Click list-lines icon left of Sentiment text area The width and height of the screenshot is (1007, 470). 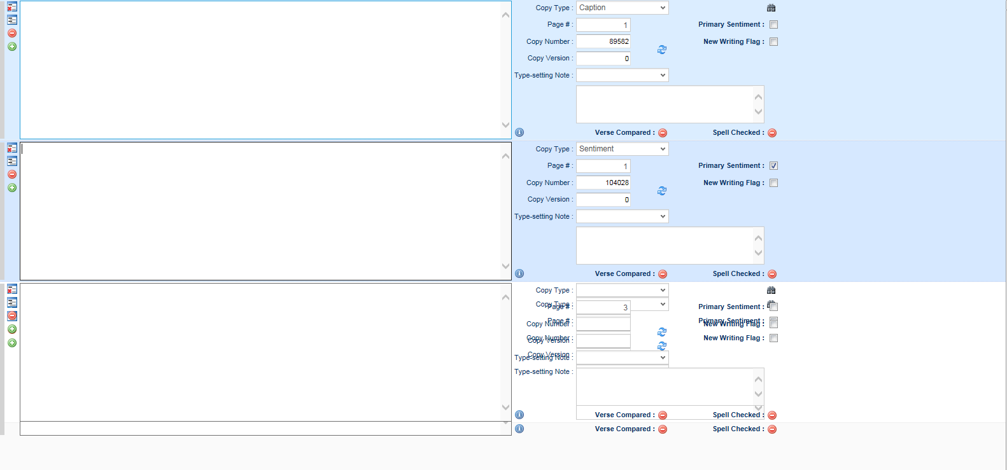point(12,162)
